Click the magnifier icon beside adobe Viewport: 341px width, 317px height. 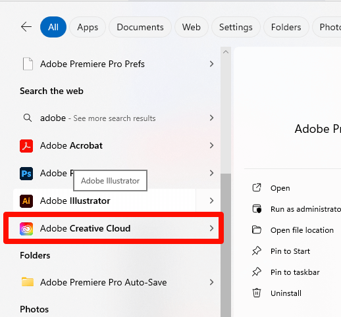click(28, 118)
